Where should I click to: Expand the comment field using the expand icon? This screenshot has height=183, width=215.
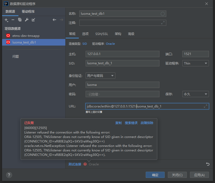click(163, 23)
